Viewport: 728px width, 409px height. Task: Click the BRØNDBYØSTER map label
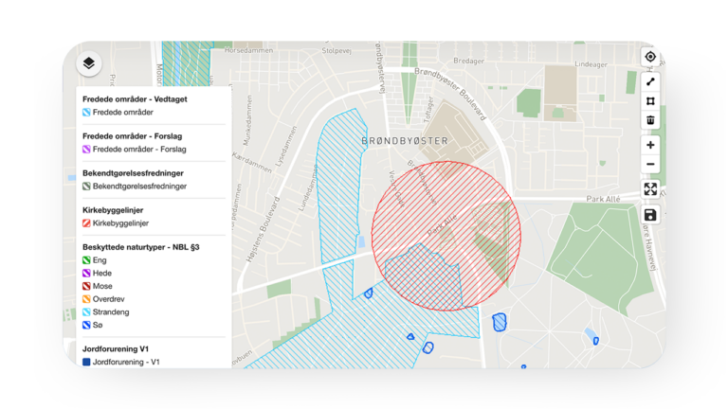pos(404,140)
